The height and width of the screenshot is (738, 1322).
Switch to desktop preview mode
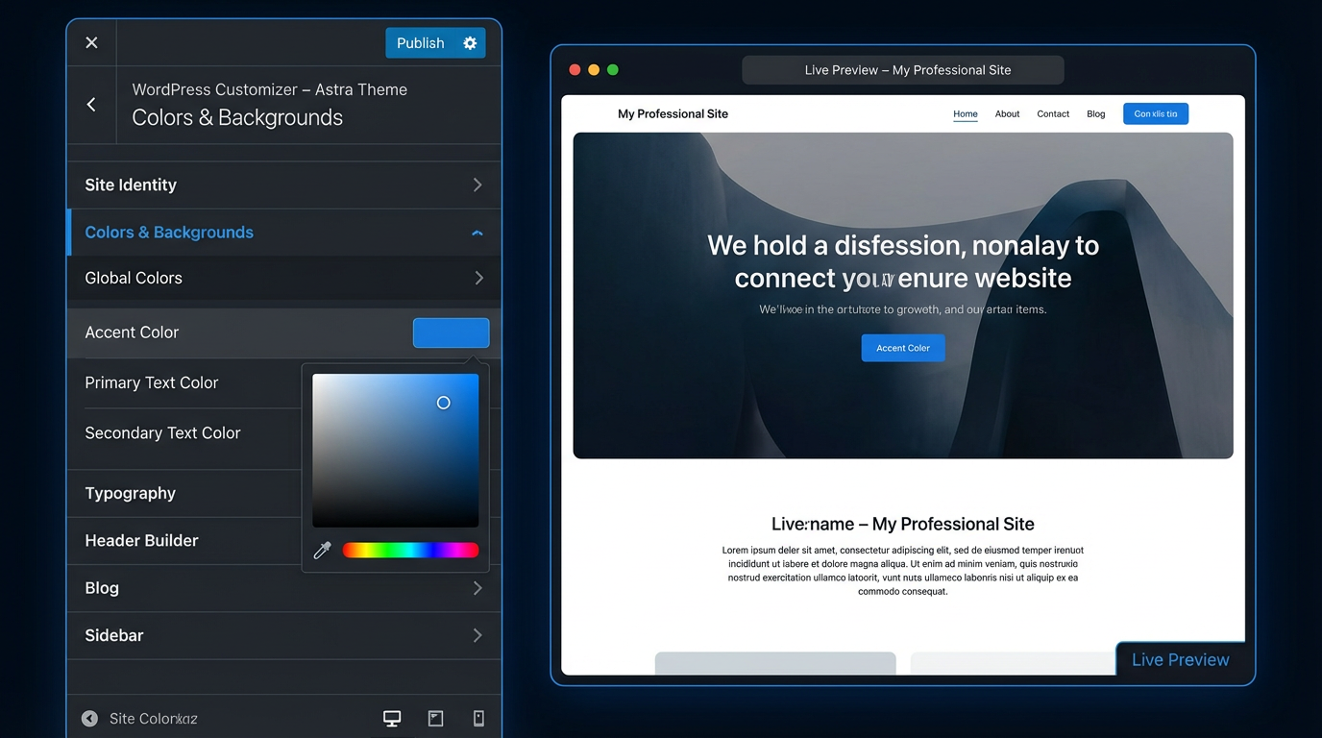392,718
